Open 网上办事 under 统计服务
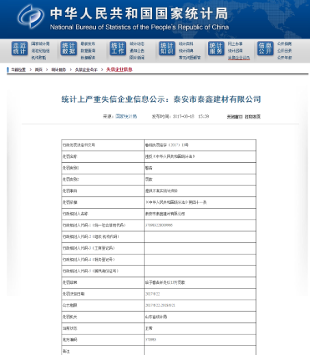The image size is (310, 355). tap(235, 44)
